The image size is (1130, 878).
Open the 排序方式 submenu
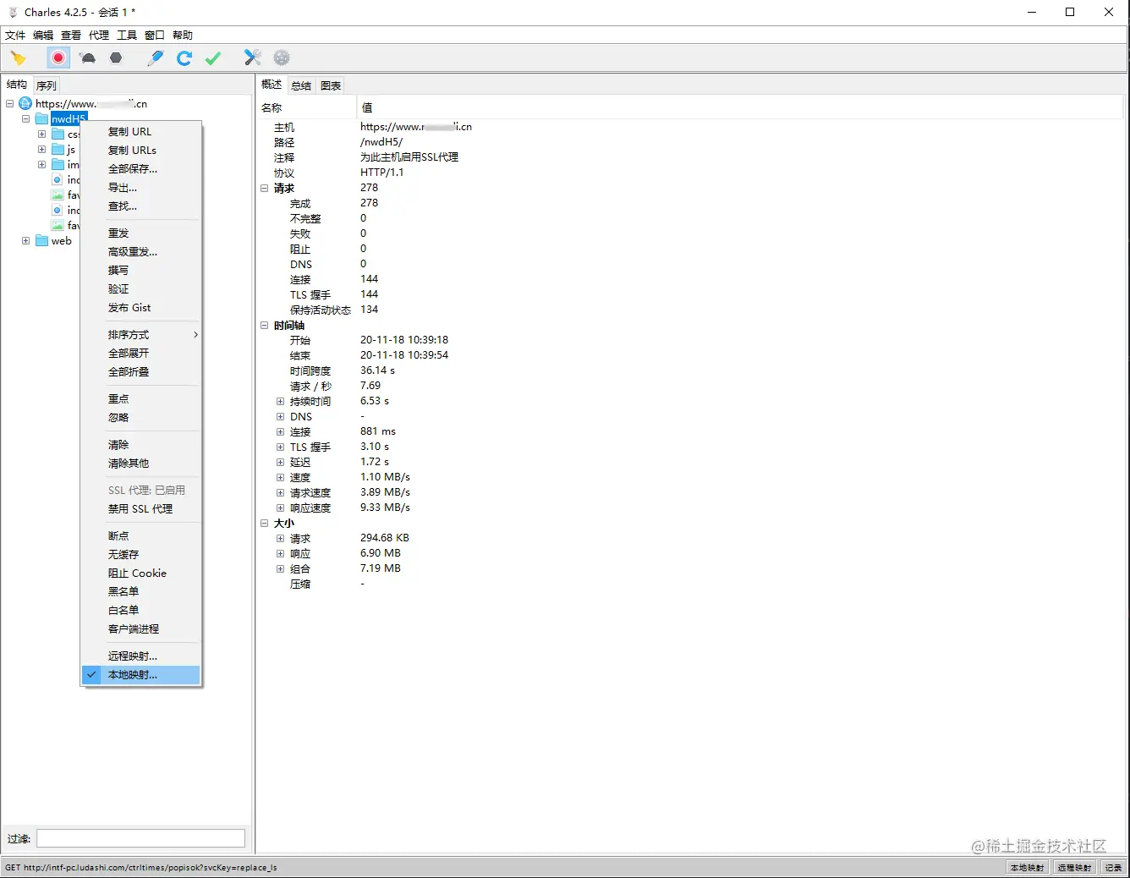[141, 335]
